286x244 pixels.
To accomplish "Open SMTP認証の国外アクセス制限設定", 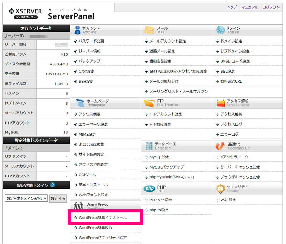I will [178, 71].
